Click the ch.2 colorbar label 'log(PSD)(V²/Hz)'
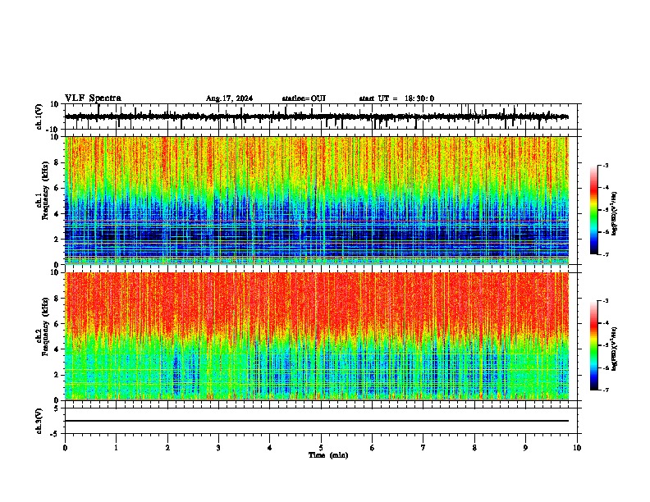The height and width of the screenshot is (502, 650). (x=615, y=349)
